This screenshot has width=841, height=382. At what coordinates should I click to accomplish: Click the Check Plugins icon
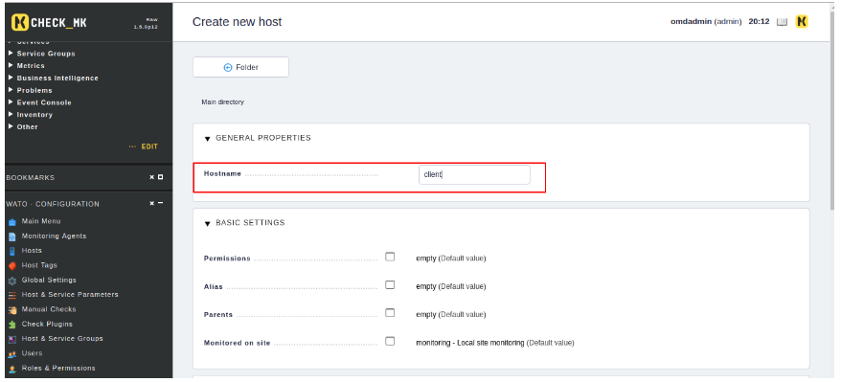tap(12, 325)
